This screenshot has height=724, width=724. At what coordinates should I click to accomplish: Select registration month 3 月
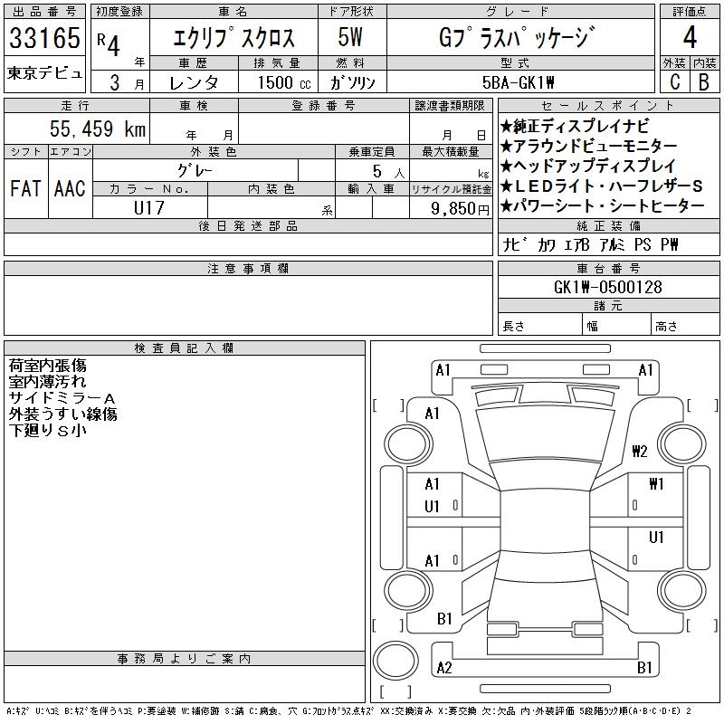point(127,82)
